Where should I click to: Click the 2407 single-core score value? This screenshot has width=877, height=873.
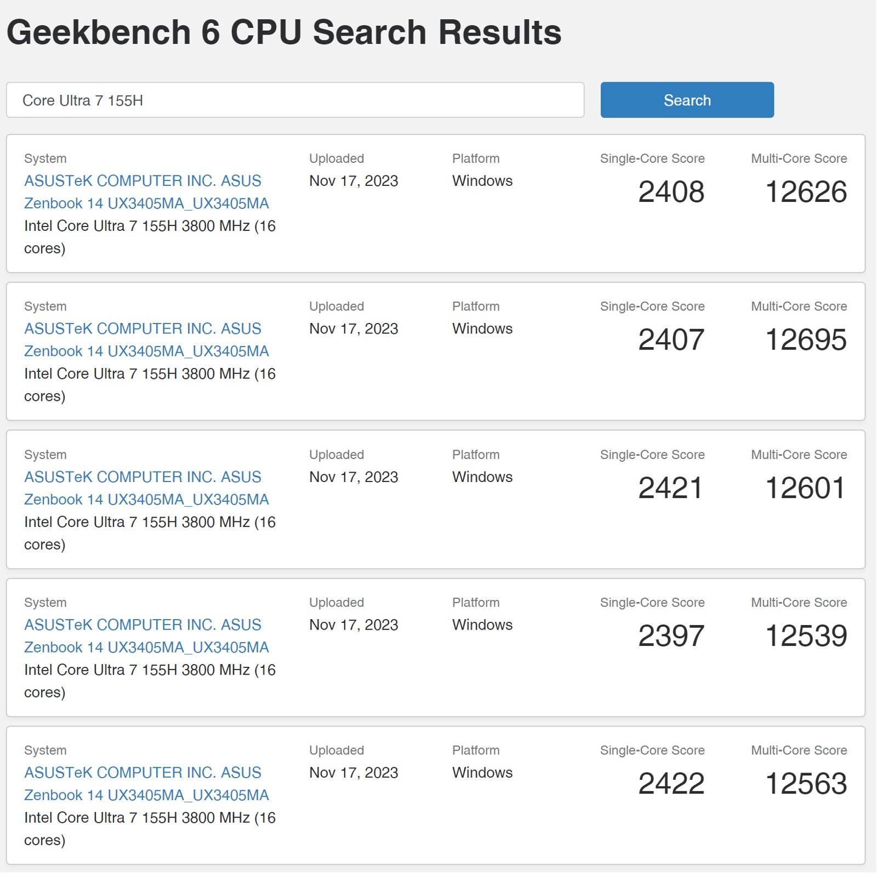click(x=671, y=340)
